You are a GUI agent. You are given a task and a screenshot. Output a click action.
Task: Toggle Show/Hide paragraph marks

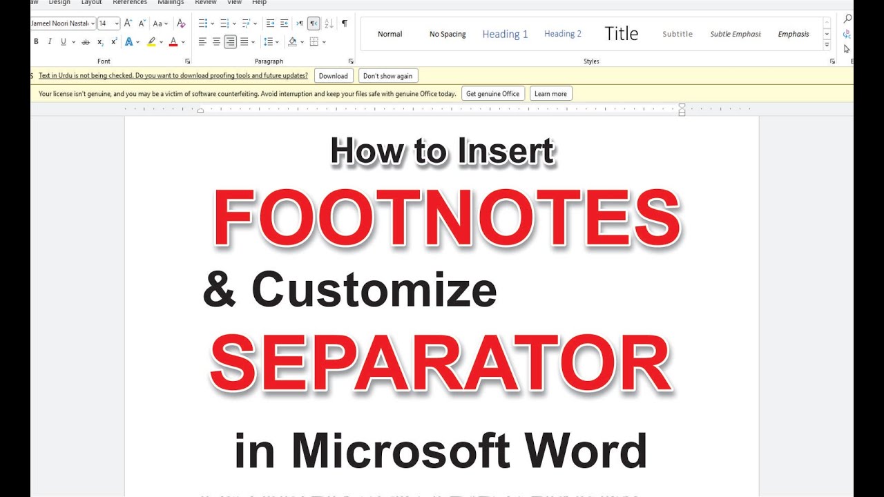tap(345, 23)
